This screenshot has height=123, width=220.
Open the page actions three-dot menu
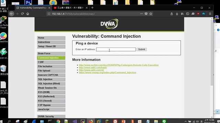click(141, 14)
